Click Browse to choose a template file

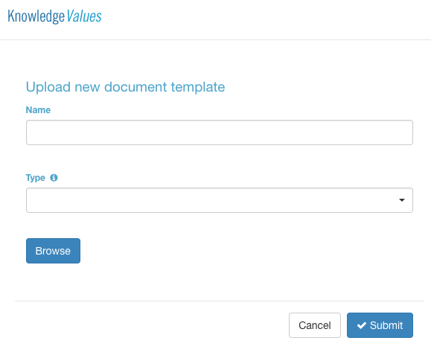click(x=53, y=251)
